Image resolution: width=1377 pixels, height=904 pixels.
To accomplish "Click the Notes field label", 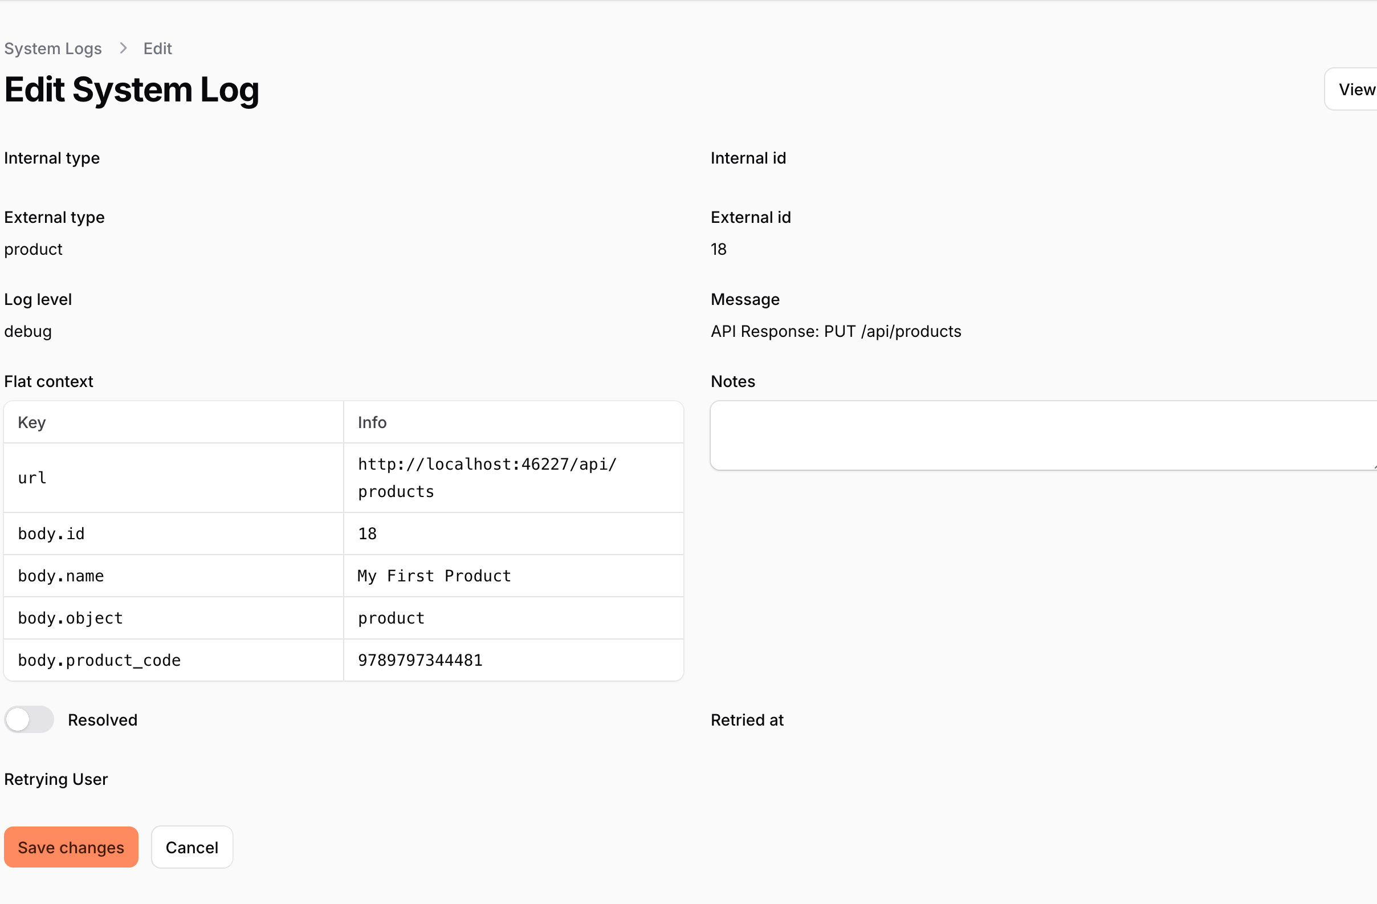I will [732, 381].
